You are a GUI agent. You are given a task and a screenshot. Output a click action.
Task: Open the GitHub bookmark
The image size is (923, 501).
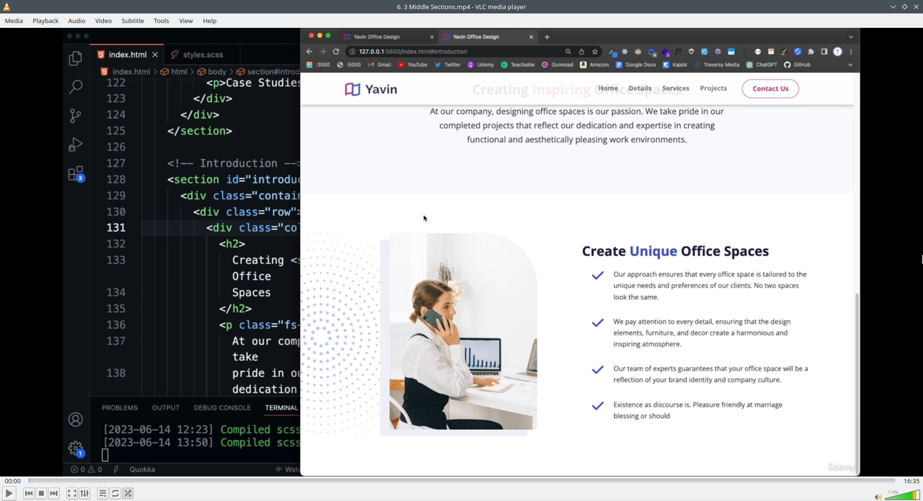point(798,65)
